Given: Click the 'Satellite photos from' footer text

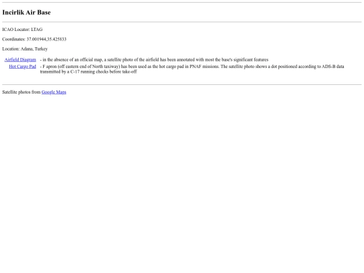Looking at the screenshot, I should (22, 92).
